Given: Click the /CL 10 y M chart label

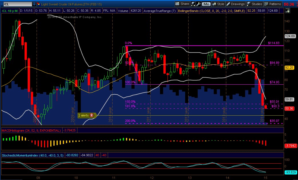Looking at the screenshot, I should [x=10, y=11].
